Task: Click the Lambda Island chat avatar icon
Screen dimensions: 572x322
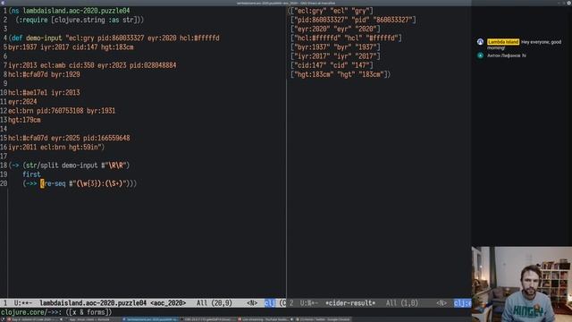Action: (480, 42)
